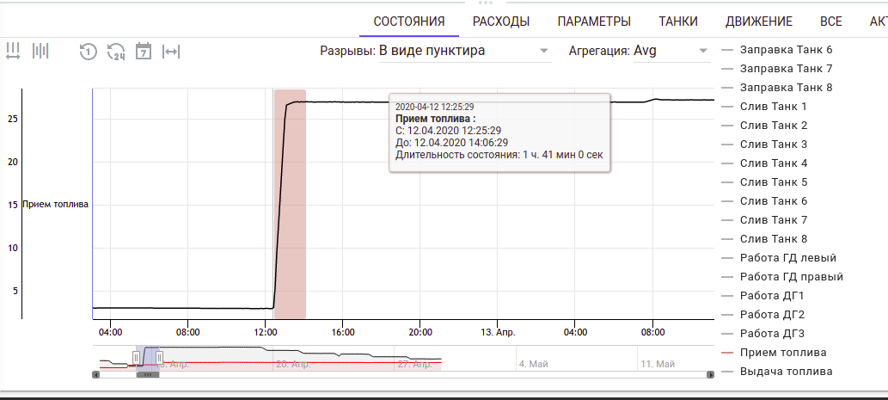
Task: Select the ДВИЖЕНИЕ tab
Action: point(758,22)
